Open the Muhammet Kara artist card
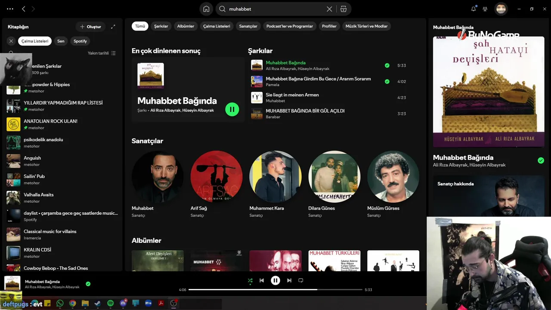This screenshot has height=310, width=551. pyautogui.click(x=275, y=184)
